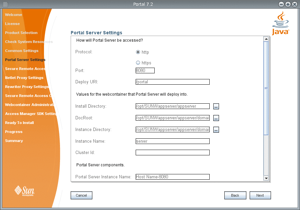Image resolution: width=300 pixels, height=210 pixels.
Task: Click the scrollbar down arrow
Action: 266,178
